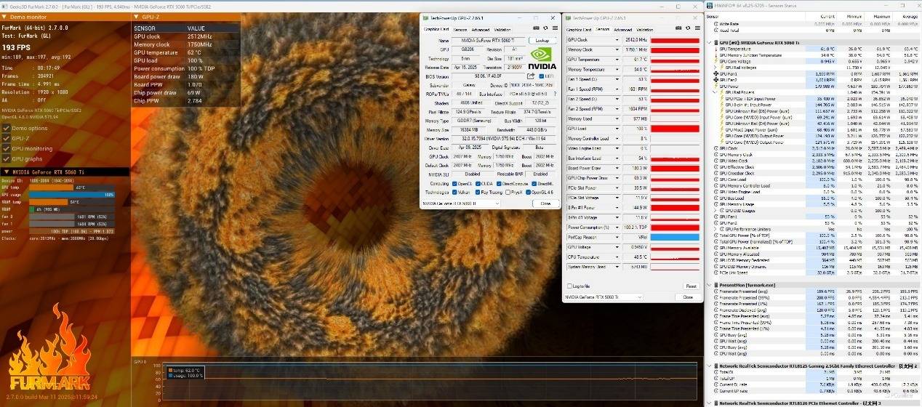922x407 pixels.
Task: Open the GPU Temperature sensor dropdown arrow
Action: click(x=617, y=60)
